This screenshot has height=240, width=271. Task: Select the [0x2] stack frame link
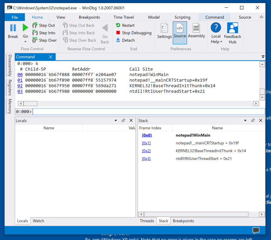pyautogui.click(x=146, y=151)
